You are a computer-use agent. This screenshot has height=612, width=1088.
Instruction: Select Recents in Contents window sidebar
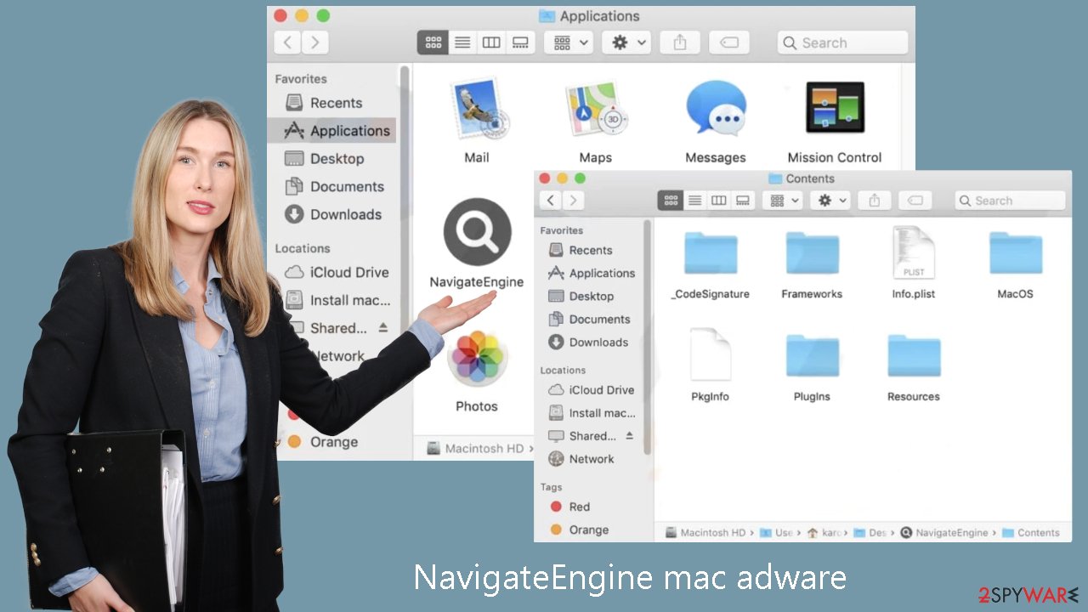coord(591,250)
